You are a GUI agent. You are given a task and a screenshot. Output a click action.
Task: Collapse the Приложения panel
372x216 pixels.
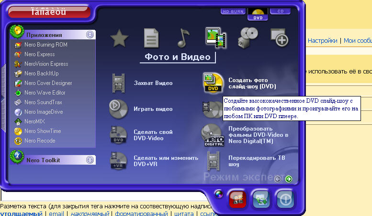click(x=90, y=35)
